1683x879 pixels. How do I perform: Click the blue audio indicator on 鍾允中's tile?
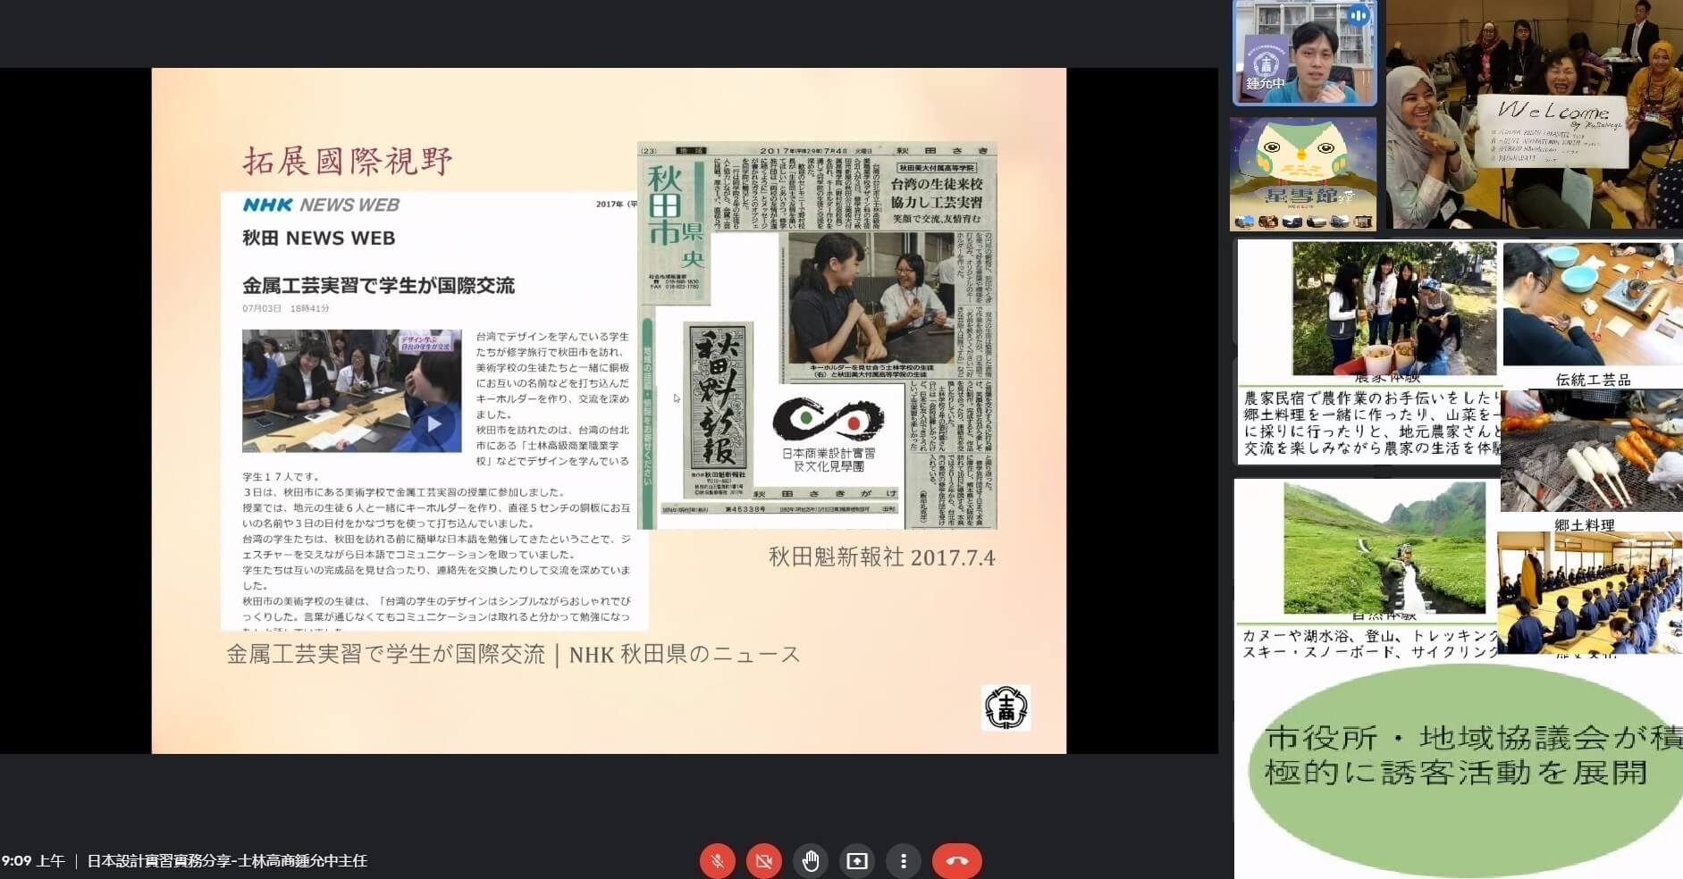click(x=1359, y=16)
